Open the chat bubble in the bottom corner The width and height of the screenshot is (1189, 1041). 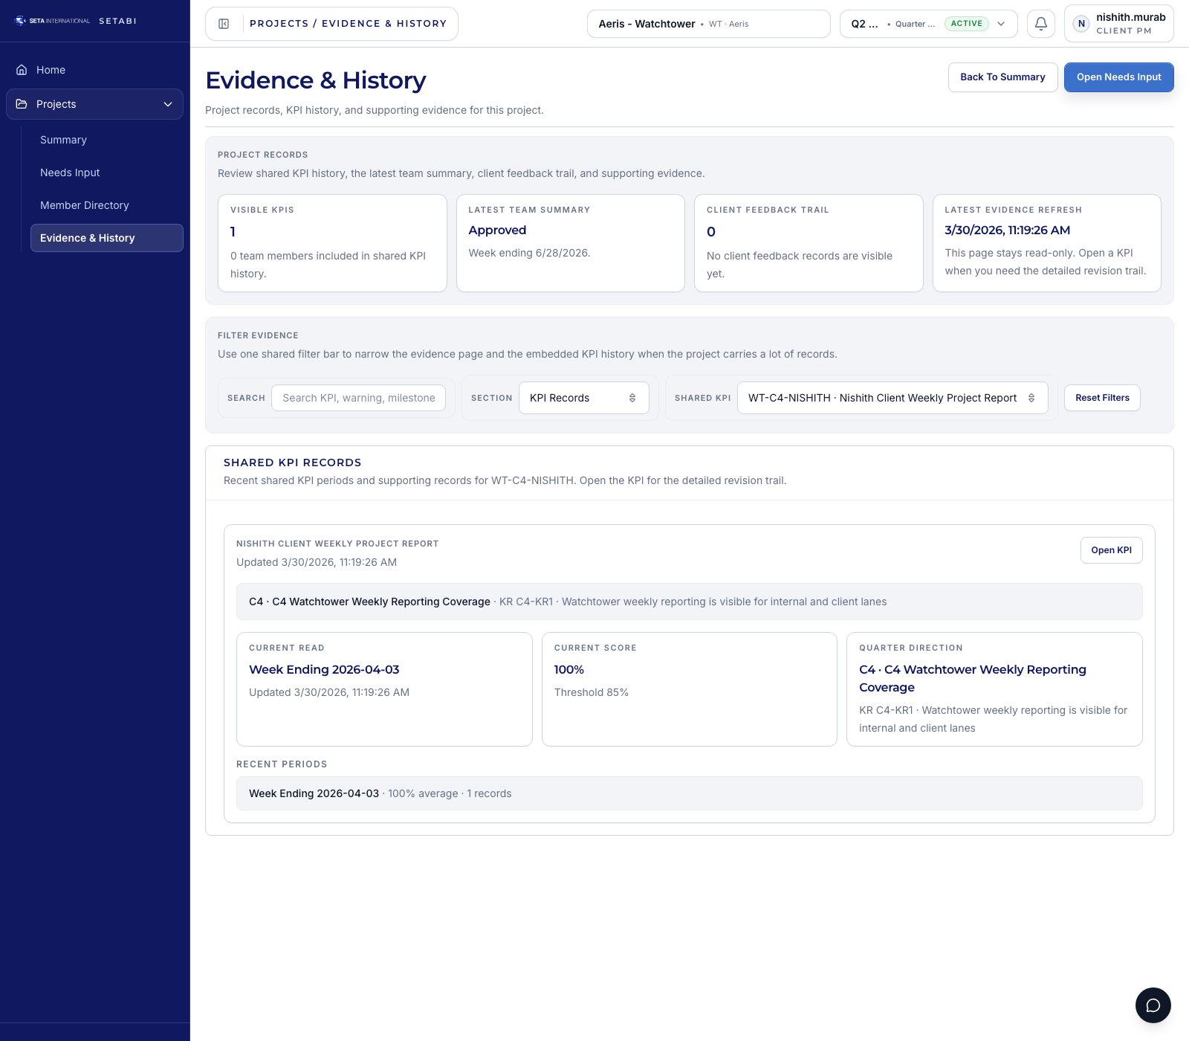1153,1005
